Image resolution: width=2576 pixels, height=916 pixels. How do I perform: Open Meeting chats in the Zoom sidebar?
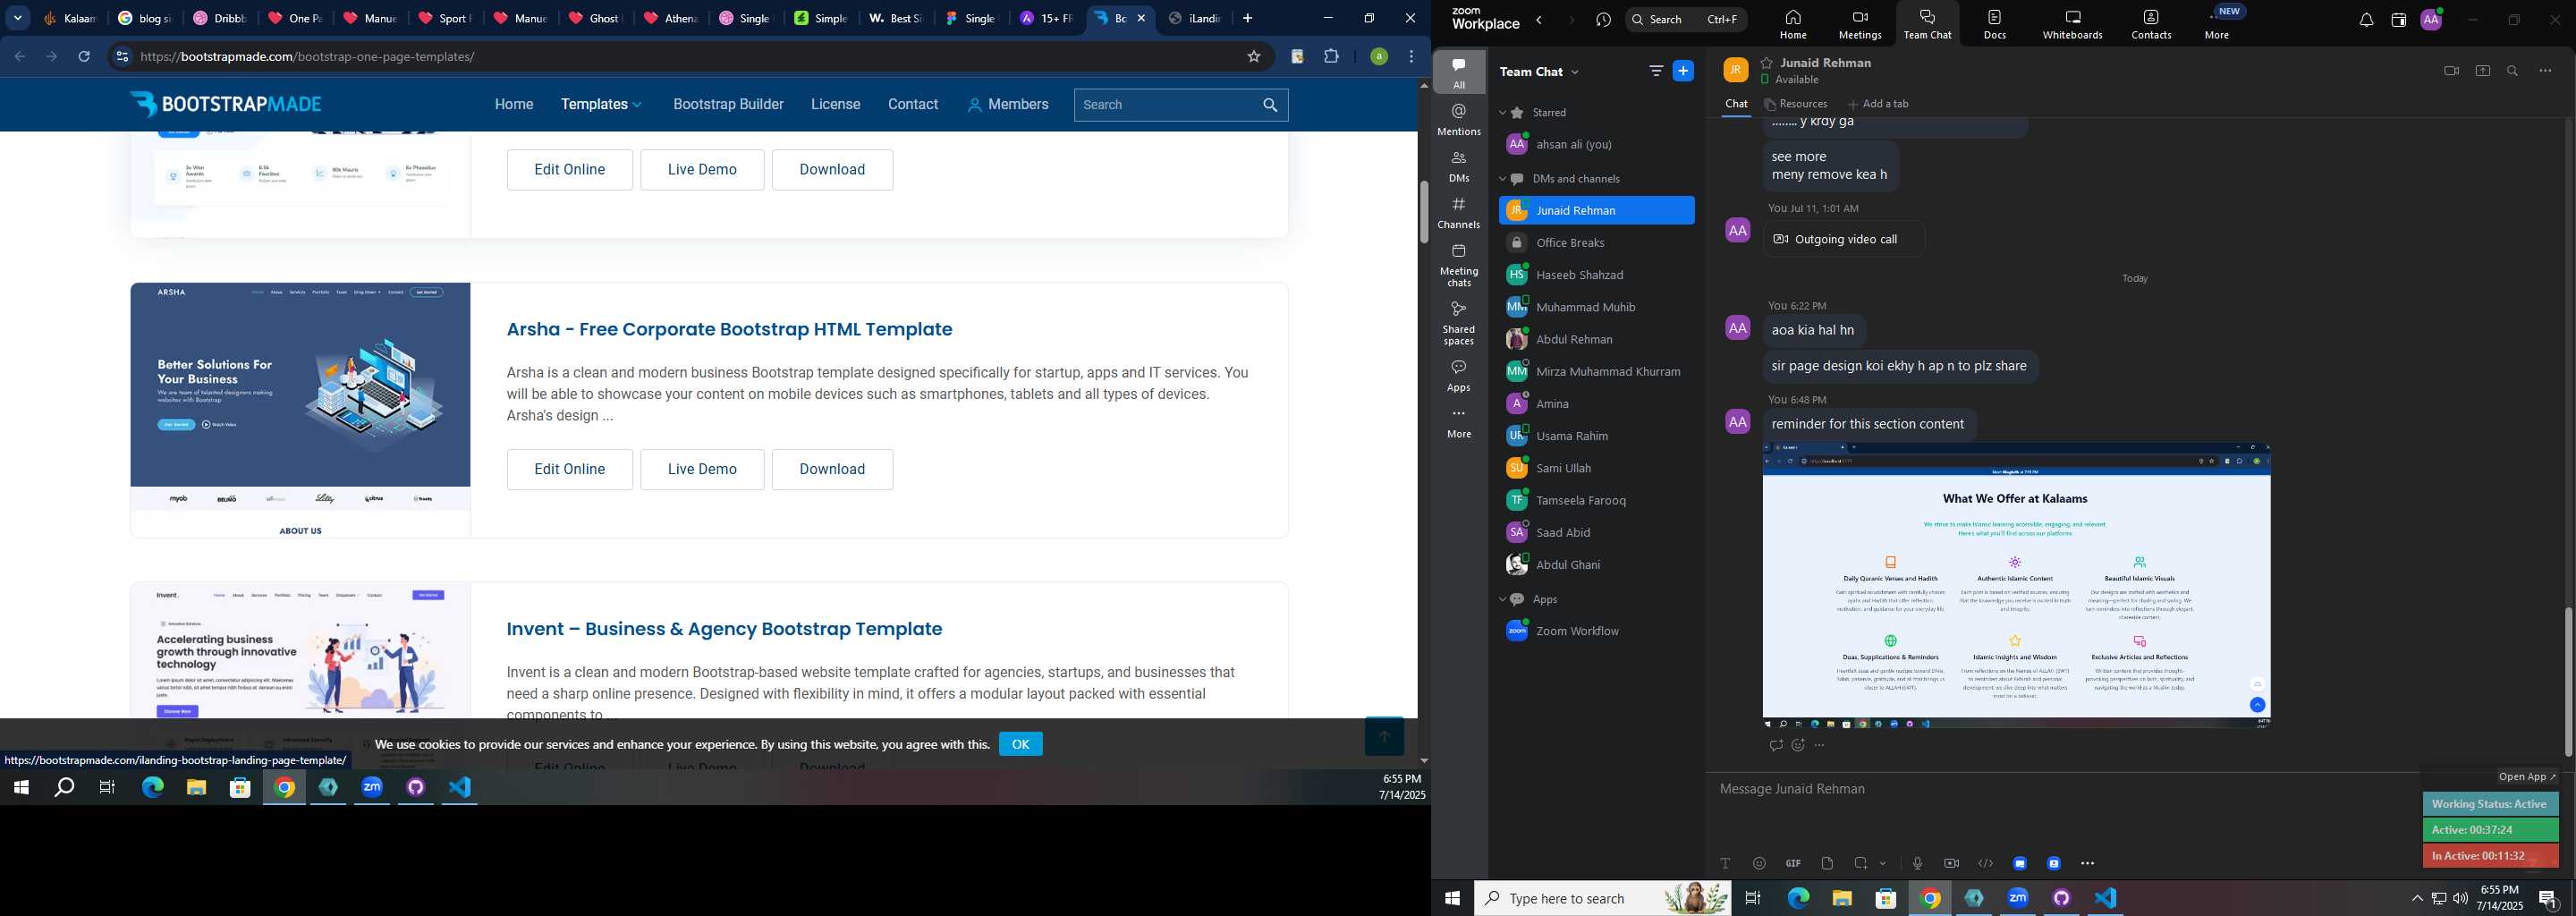1459,265
